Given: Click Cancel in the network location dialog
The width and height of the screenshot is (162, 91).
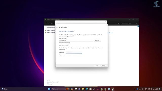Looking at the screenshot, I should (104, 66).
